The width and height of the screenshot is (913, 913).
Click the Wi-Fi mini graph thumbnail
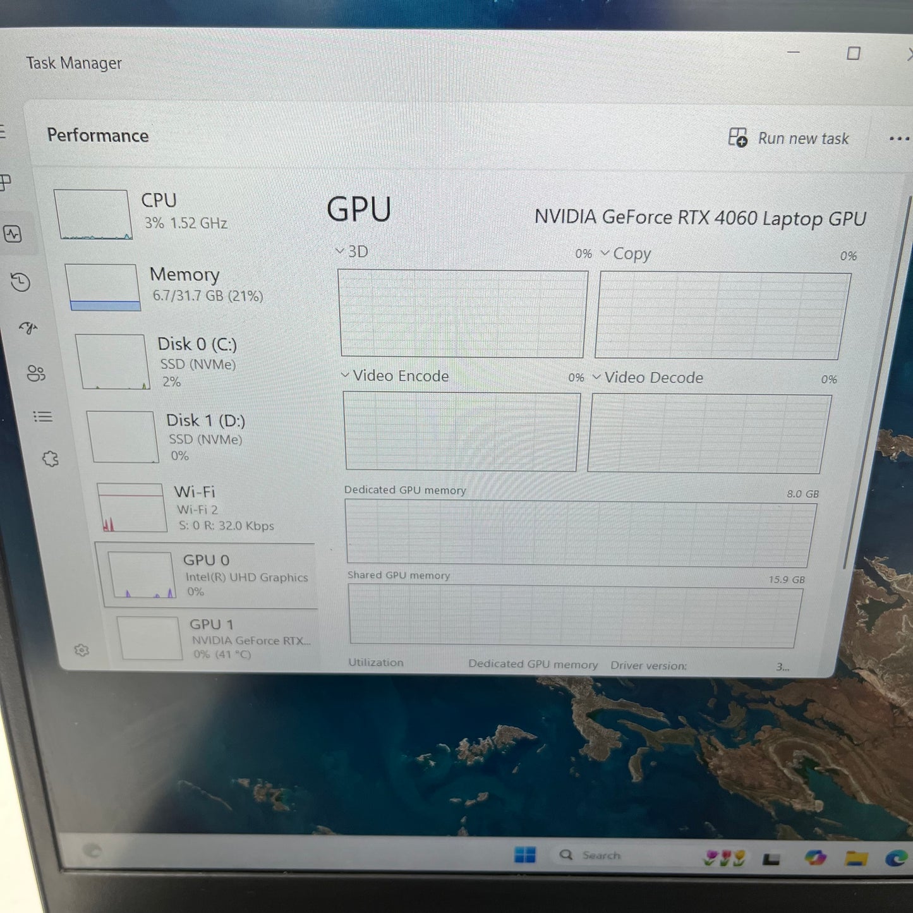click(133, 507)
